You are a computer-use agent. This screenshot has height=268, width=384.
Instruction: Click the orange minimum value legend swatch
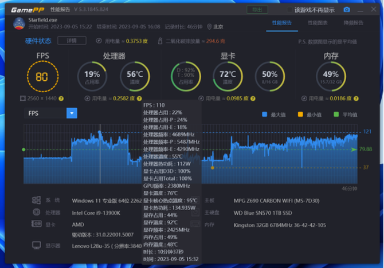click(x=300, y=115)
